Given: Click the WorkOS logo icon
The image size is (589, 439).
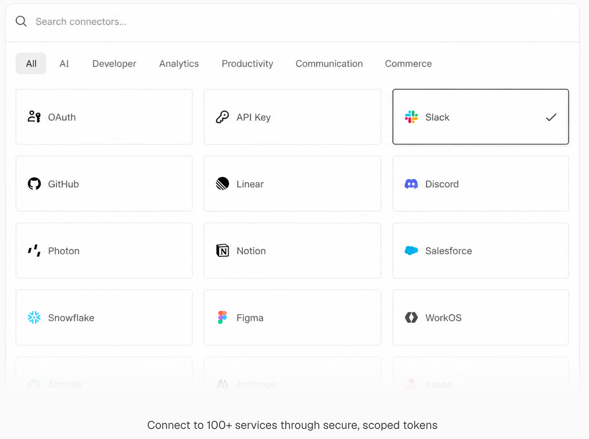Looking at the screenshot, I should pos(411,317).
